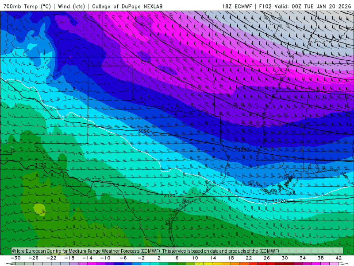Click the -30 value on the color scale
This screenshot has width=354, height=266.
point(15,258)
